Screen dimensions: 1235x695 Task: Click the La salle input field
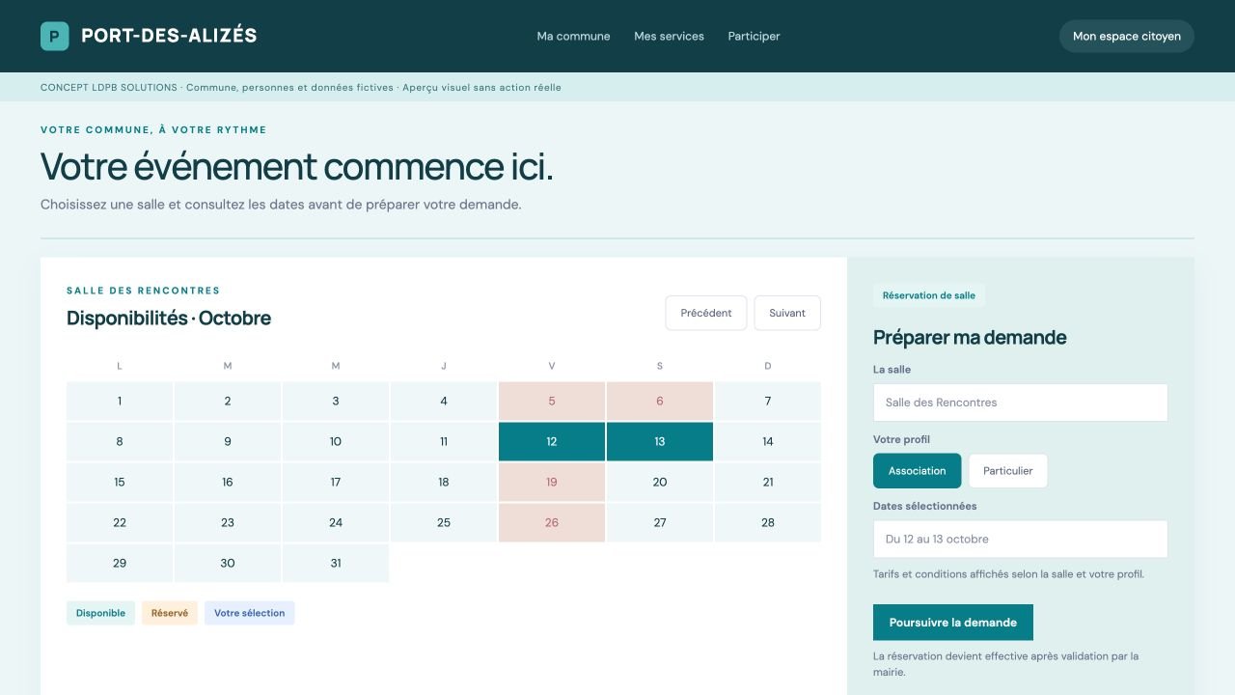[1020, 403]
